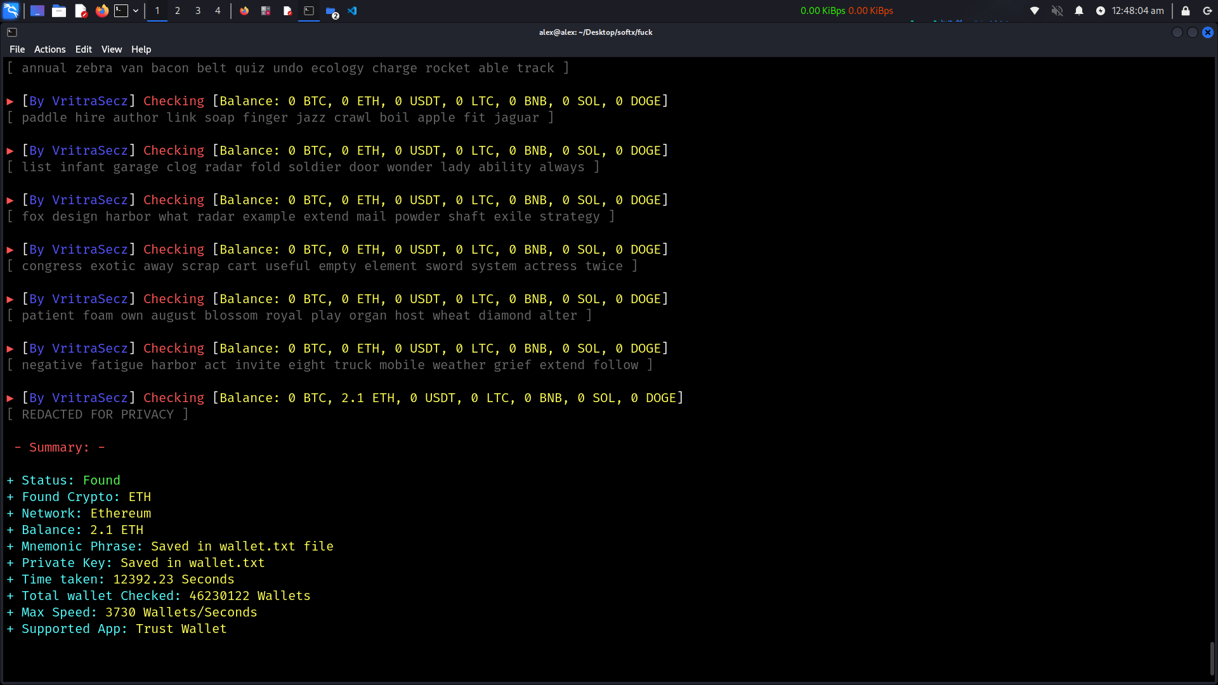Click the clock showing 12:48:04 am
This screenshot has height=685, width=1218.
1137,11
